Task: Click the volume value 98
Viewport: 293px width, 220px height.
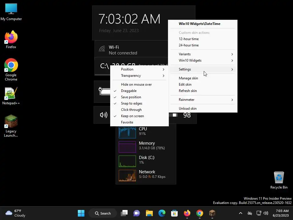Action: click(187, 115)
